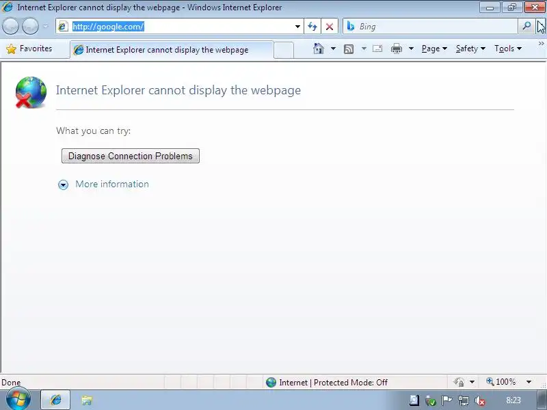547x410 pixels.
Task: Click Diagnose Connection Problems button
Action: click(131, 156)
